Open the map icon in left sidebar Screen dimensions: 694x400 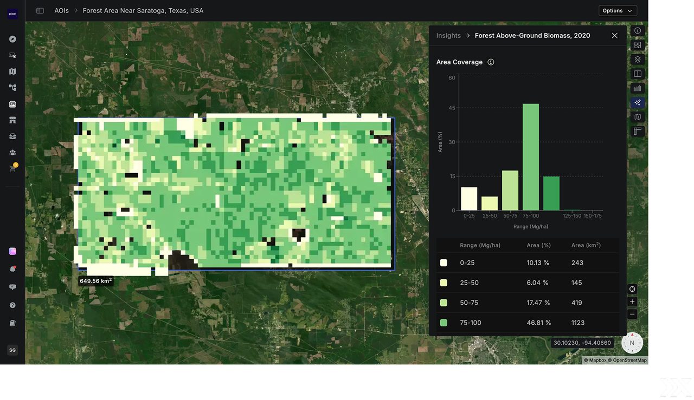(12, 71)
